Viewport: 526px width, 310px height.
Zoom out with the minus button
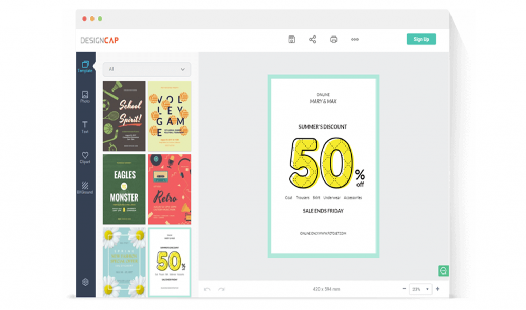(404, 289)
